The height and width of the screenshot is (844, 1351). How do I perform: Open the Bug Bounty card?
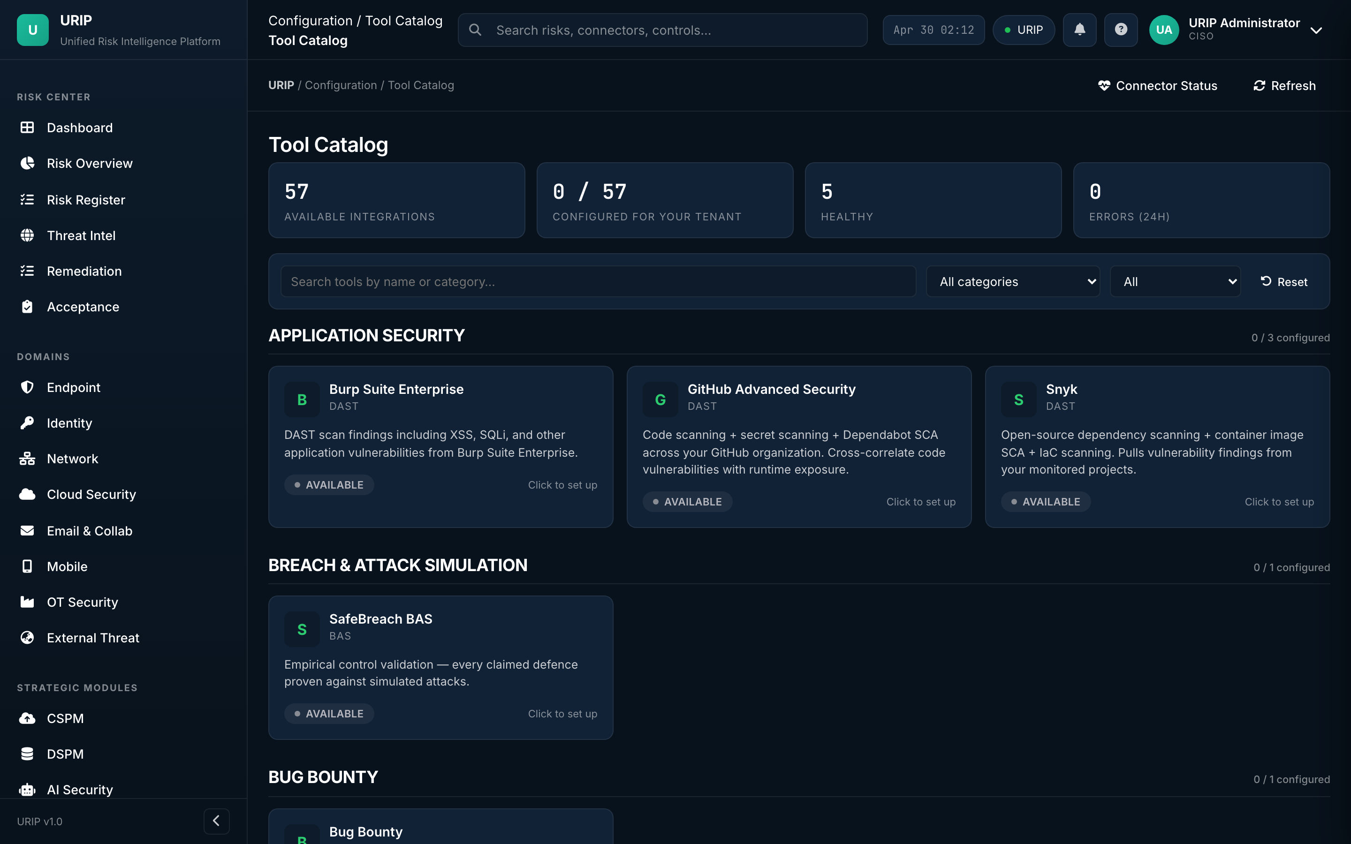coord(440,826)
